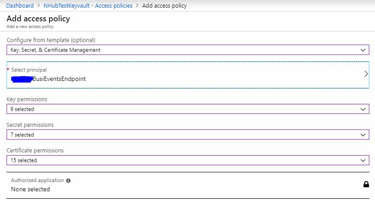375x214 pixels.
Task: Open the Configure from template dropdown
Action: coord(187,50)
